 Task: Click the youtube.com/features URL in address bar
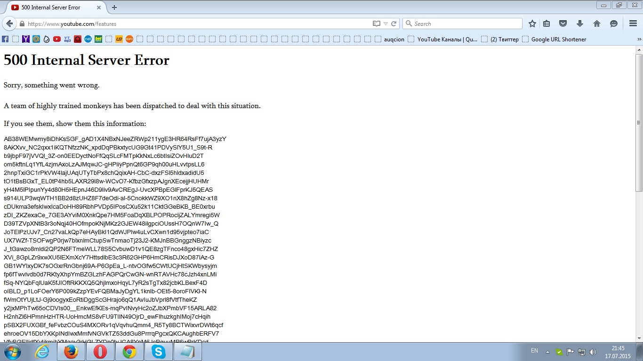[72, 24]
